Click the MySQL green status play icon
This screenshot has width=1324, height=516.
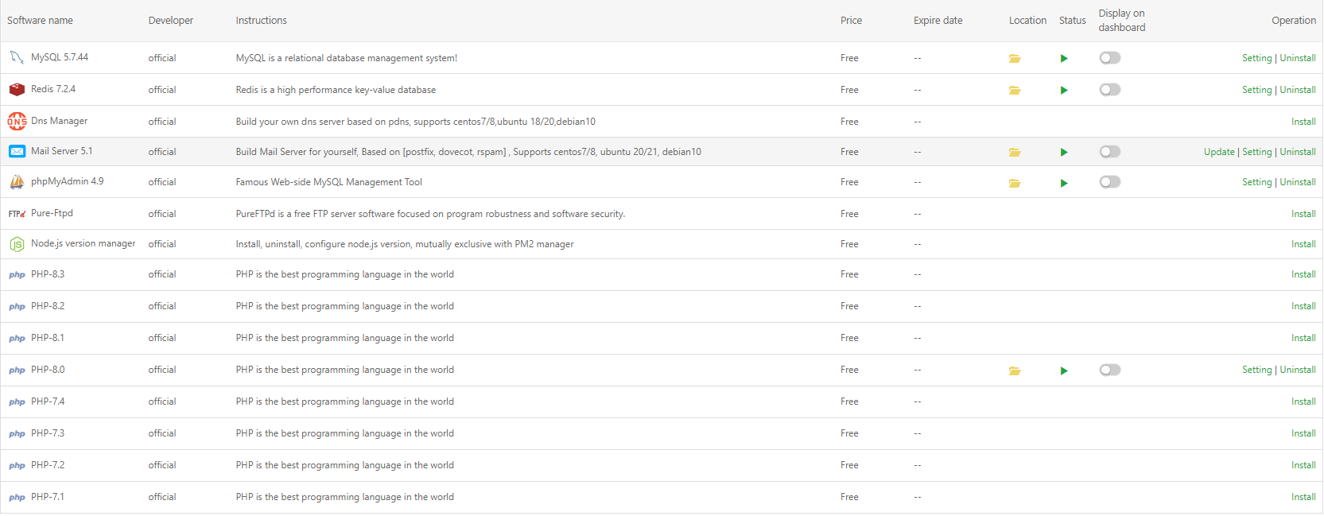(1064, 58)
